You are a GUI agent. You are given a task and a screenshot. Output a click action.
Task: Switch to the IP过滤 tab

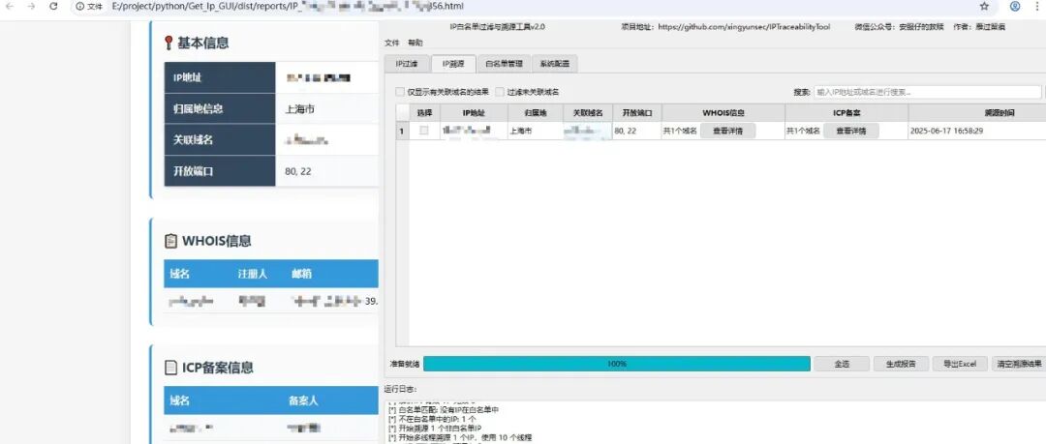point(407,64)
